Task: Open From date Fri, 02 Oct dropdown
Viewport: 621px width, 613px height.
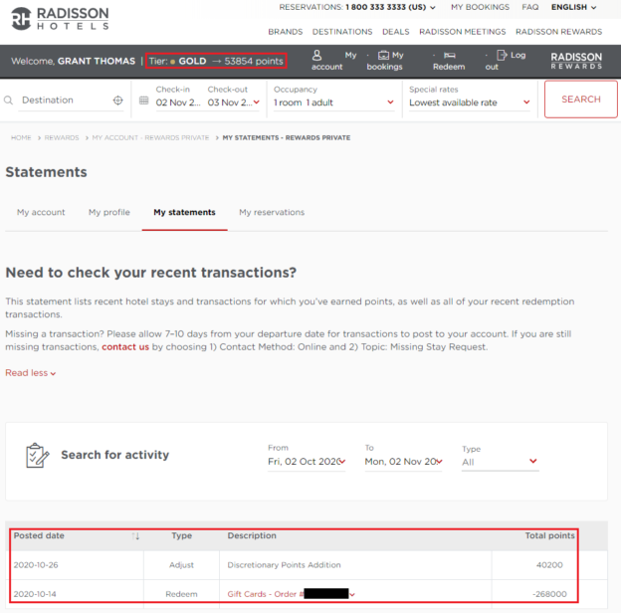Action: pyautogui.click(x=307, y=462)
